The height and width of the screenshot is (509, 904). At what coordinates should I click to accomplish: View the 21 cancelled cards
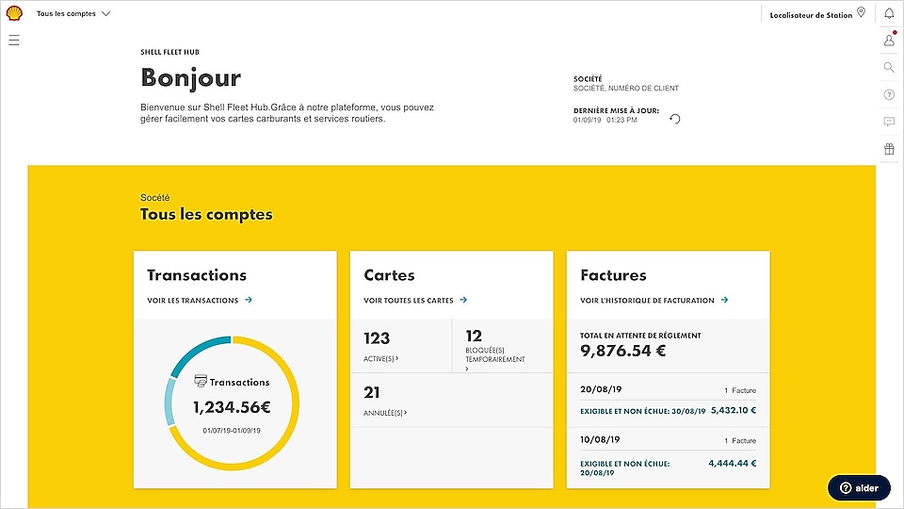point(451,400)
